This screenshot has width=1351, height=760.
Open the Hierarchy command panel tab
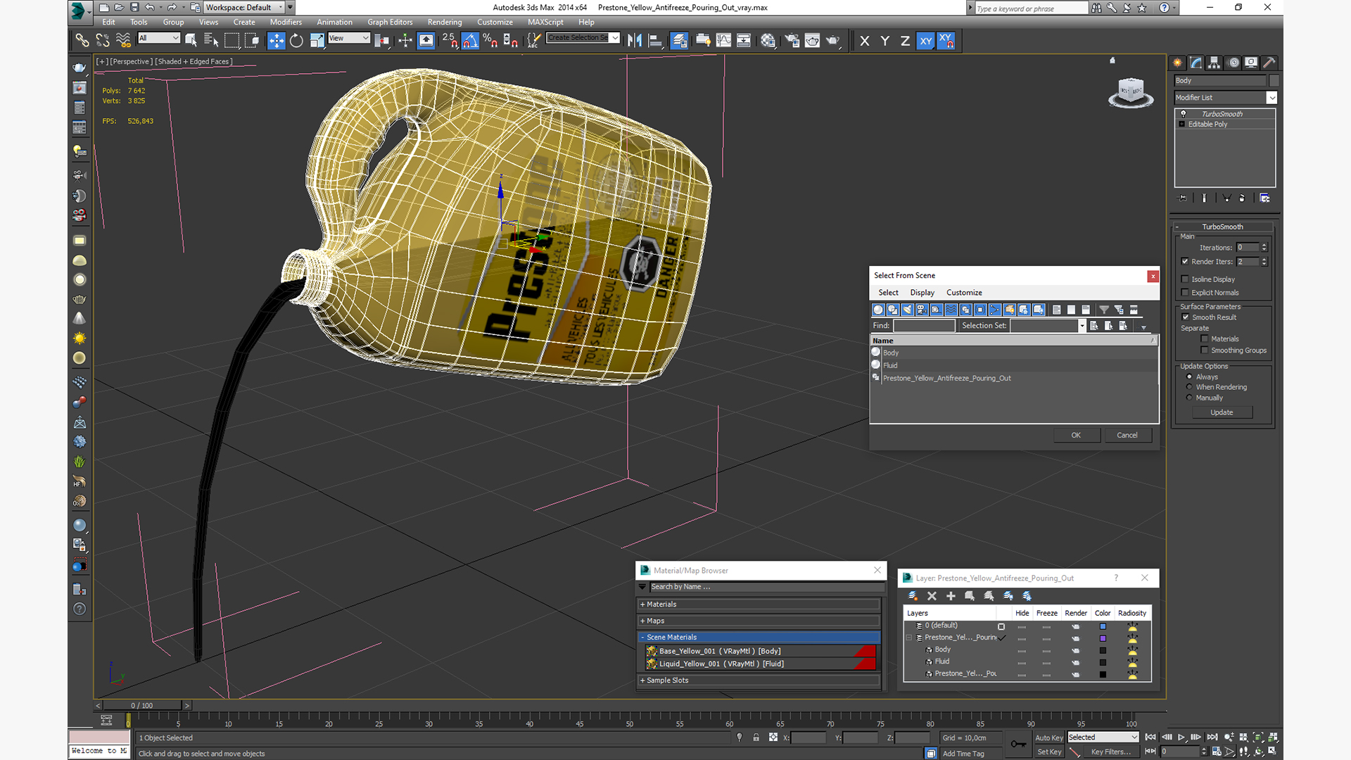point(1214,63)
